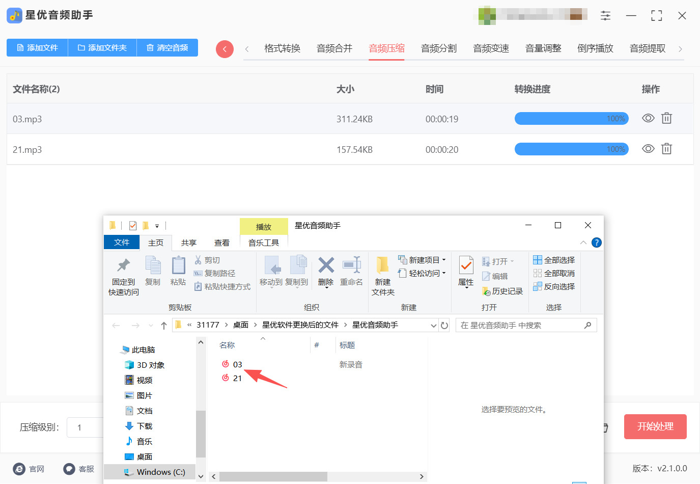The width and height of the screenshot is (700, 484).
Task: Select the 共享 ribbon tab
Action: (189, 243)
